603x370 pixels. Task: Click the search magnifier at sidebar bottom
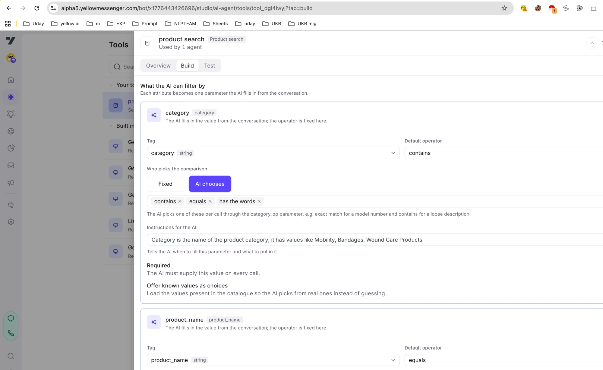(11, 356)
